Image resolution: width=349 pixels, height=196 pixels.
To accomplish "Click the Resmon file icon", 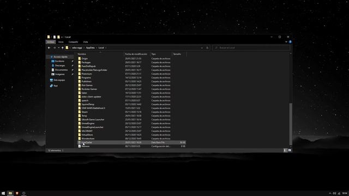I will pos(80,146).
